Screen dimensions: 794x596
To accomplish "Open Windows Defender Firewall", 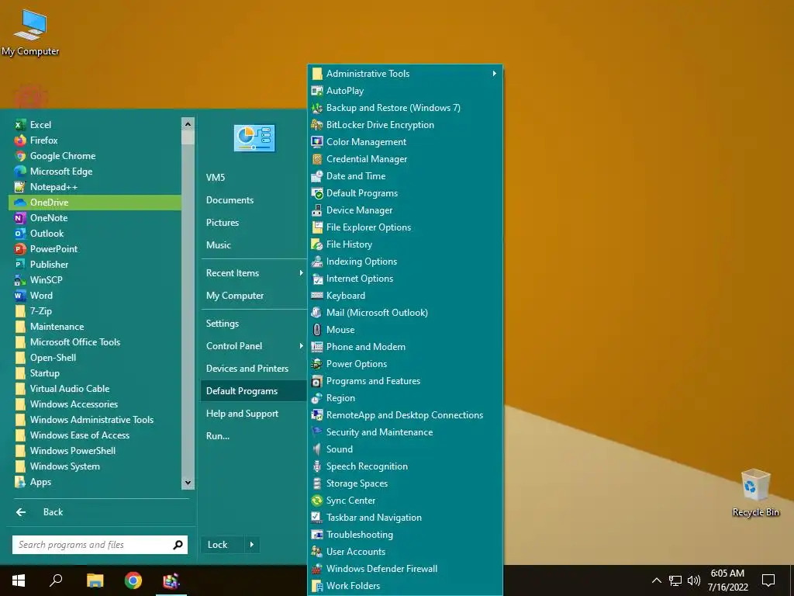I will pyautogui.click(x=405, y=569).
